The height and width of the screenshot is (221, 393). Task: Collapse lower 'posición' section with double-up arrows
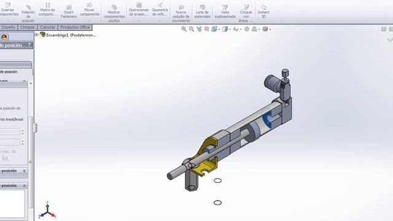[x=25, y=185]
